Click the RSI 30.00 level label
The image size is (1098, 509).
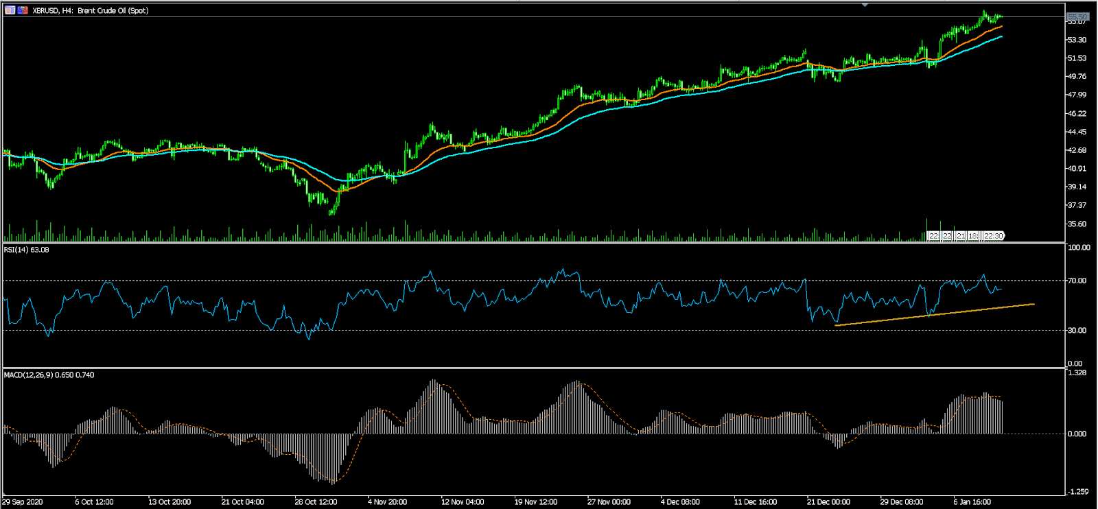pyautogui.click(x=1077, y=330)
